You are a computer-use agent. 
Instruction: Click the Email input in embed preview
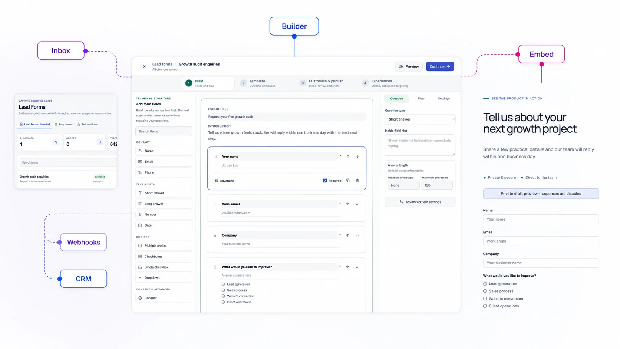541,241
